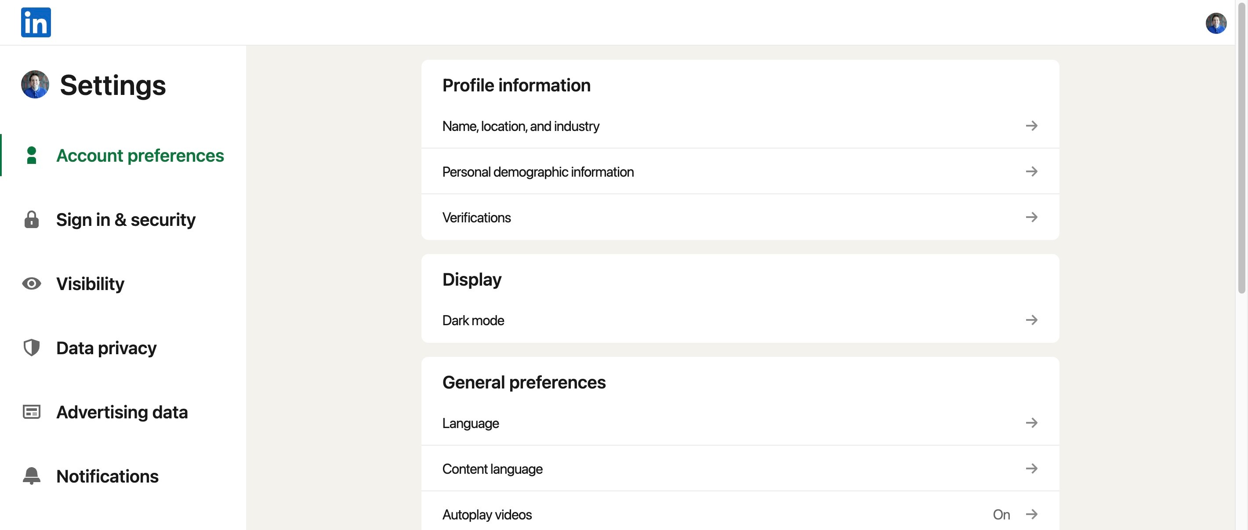Click the LinkedIn logo icon
Viewport: 1248px width, 530px height.
tap(36, 22)
